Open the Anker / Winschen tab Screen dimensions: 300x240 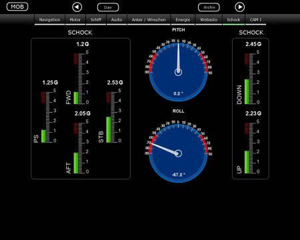click(149, 19)
